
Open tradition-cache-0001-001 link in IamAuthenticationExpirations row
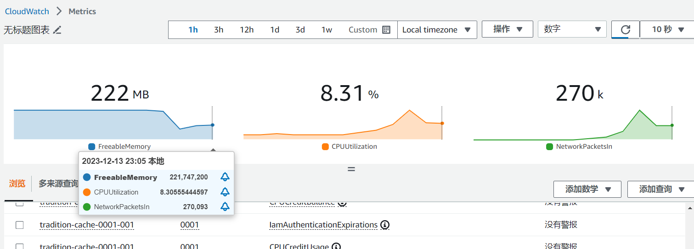(x=87, y=225)
